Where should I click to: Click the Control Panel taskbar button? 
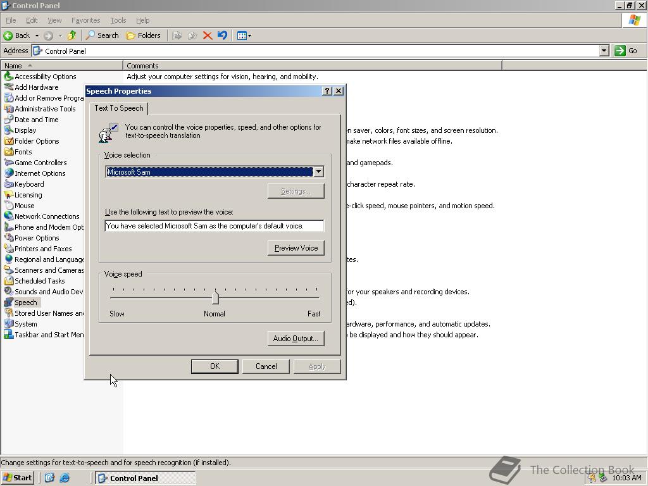tap(146, 478)
